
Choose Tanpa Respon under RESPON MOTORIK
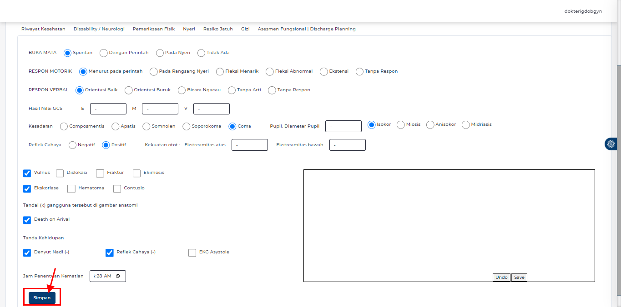click(359, 71)
